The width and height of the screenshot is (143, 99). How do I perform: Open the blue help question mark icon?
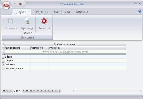click(x=140, y=11)
